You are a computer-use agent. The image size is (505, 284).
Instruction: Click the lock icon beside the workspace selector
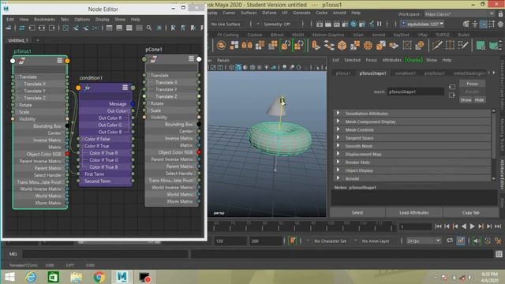(500, 14)
